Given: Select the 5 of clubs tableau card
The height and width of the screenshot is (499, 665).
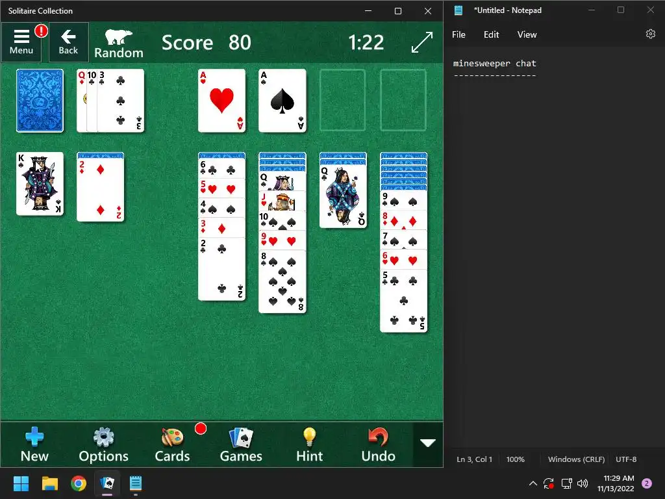Looking at the screenshot, I should [x=403, y=301].
